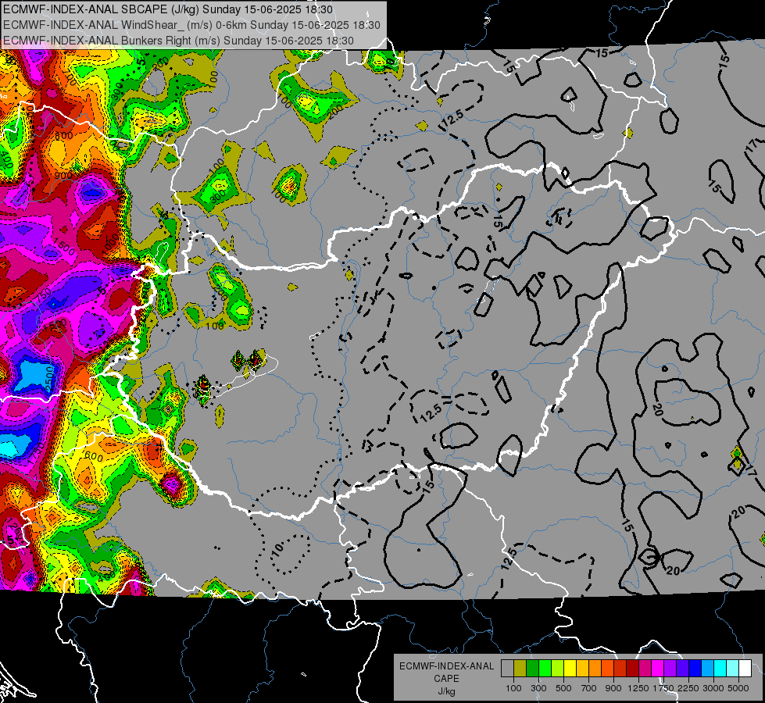Click the 500 tick label in the legend

[563, 688]
